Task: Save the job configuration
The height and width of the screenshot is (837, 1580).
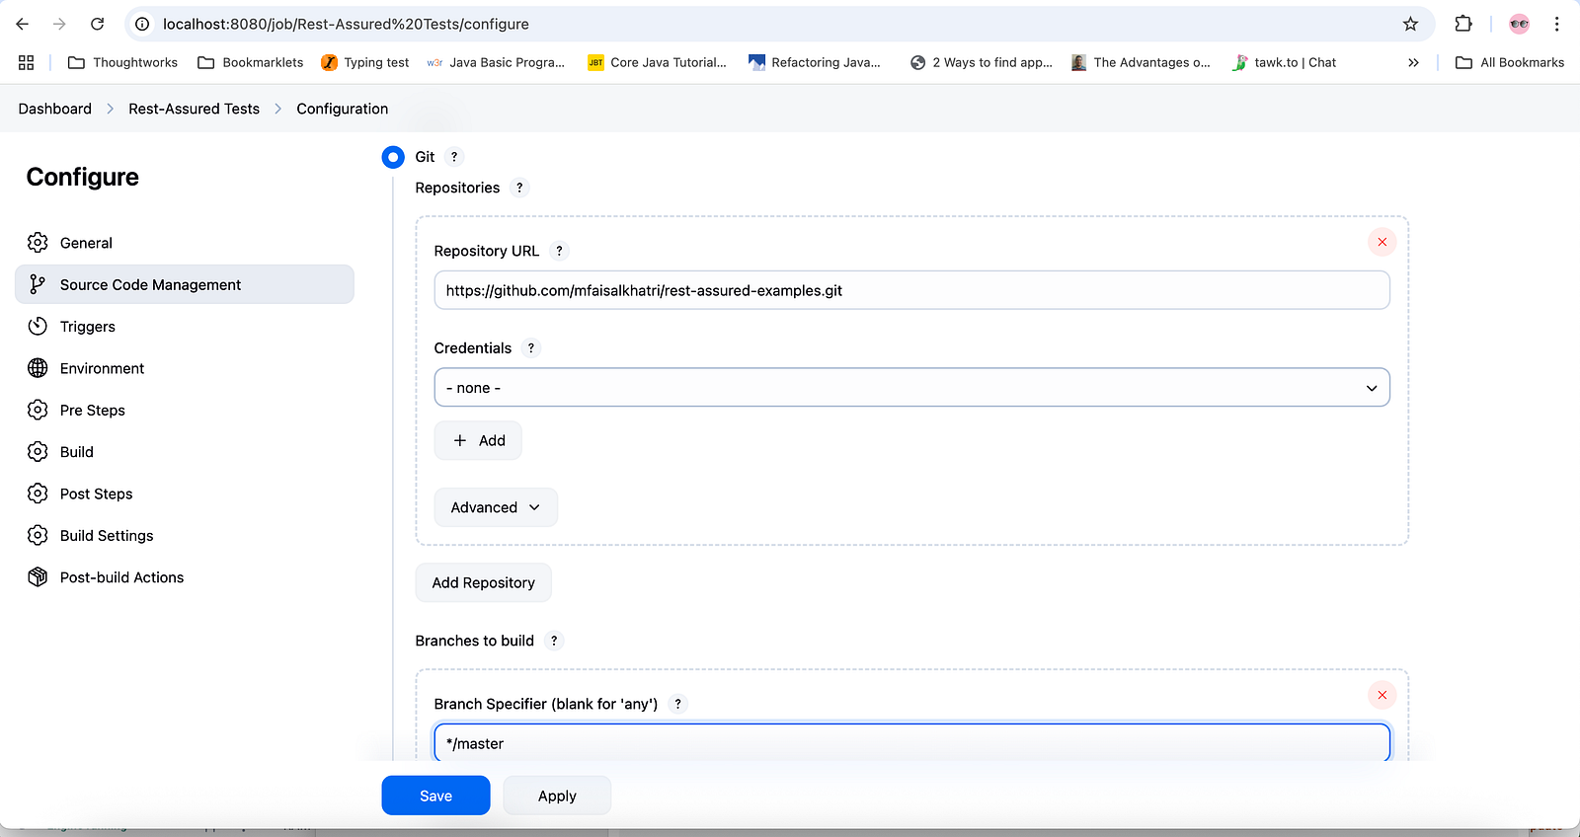Action: [x=435, y=796]
